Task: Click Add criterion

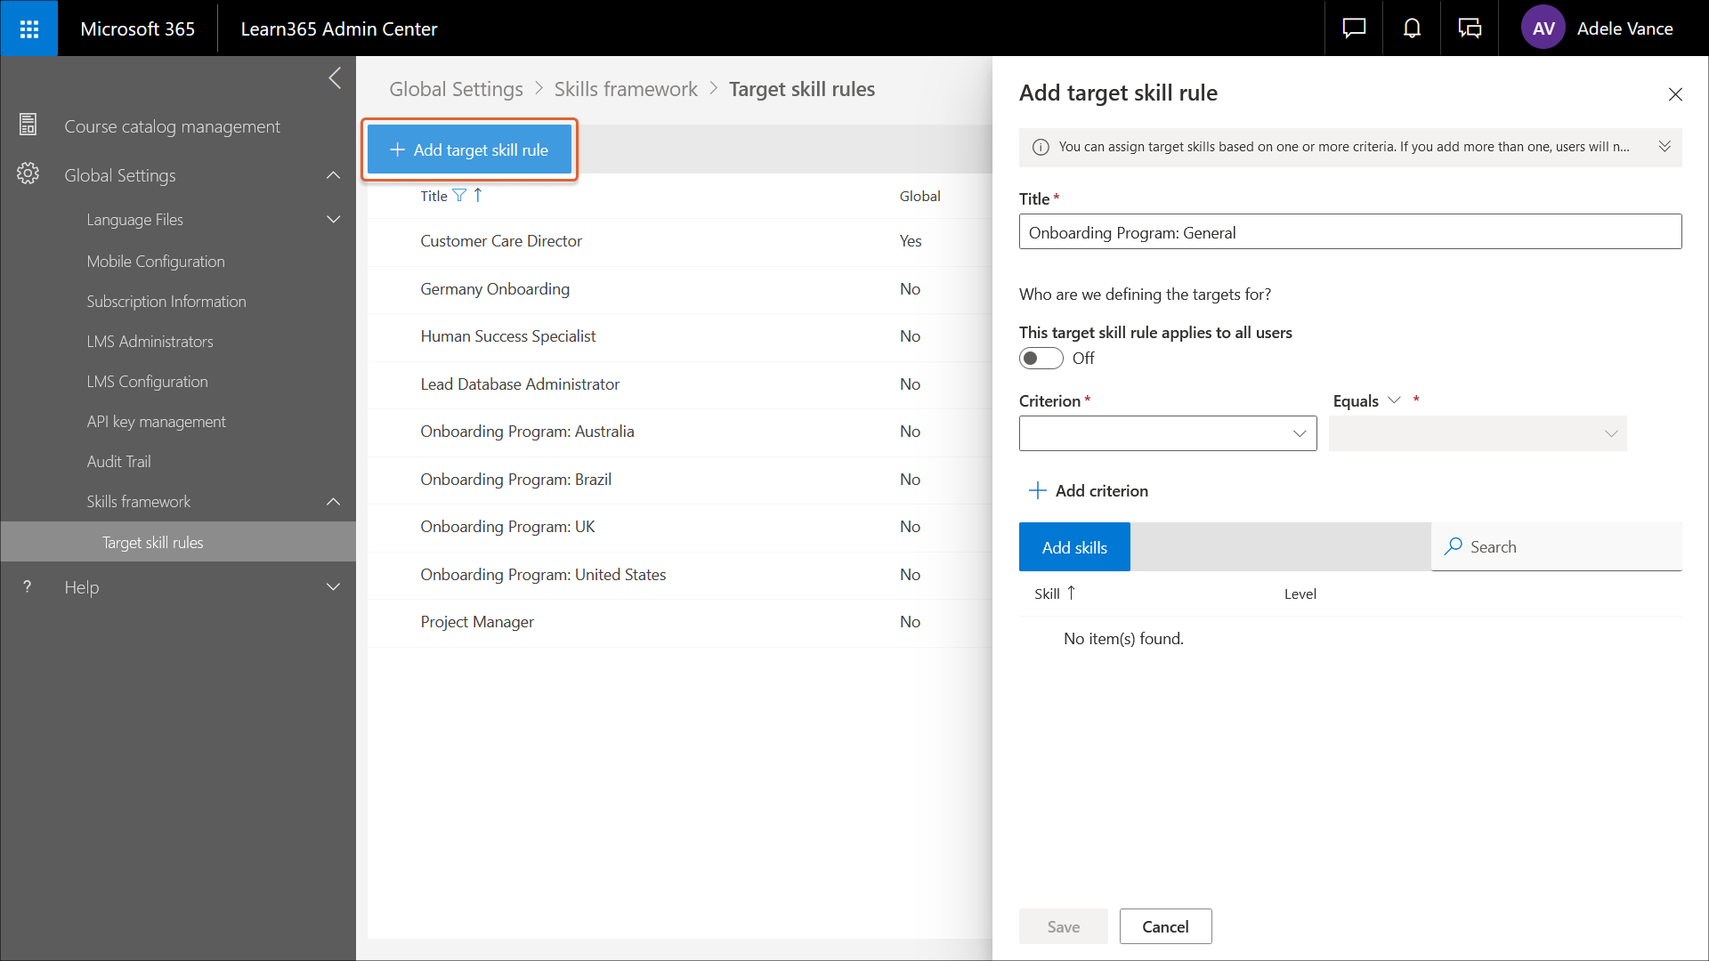Action: [1088, 490]
